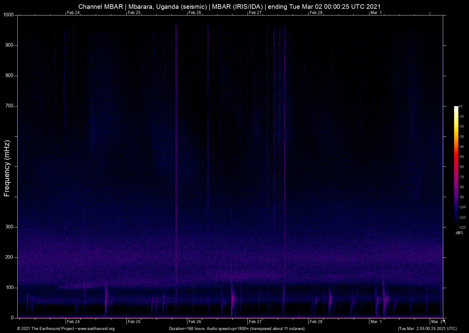Select the Feb 28 marker on top axis
469x333 pixels.
click(x=316, y=13)
